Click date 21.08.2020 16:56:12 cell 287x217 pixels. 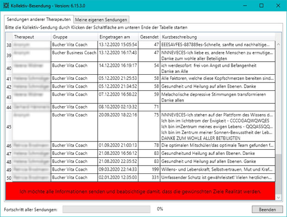coord(118,153)
